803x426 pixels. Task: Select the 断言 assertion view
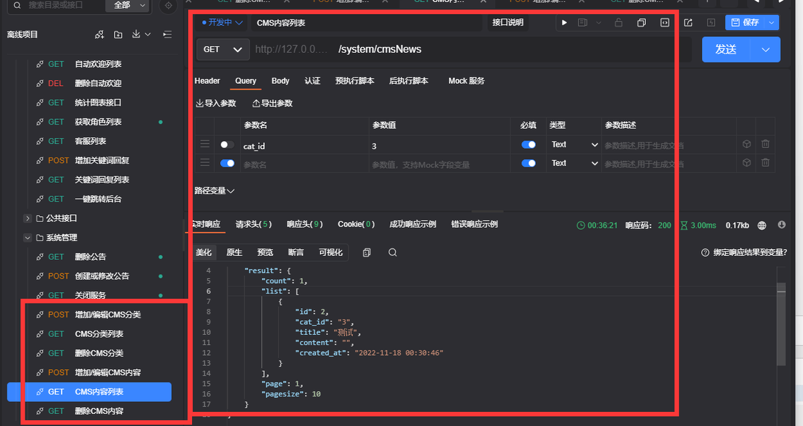tap(296, 253)
